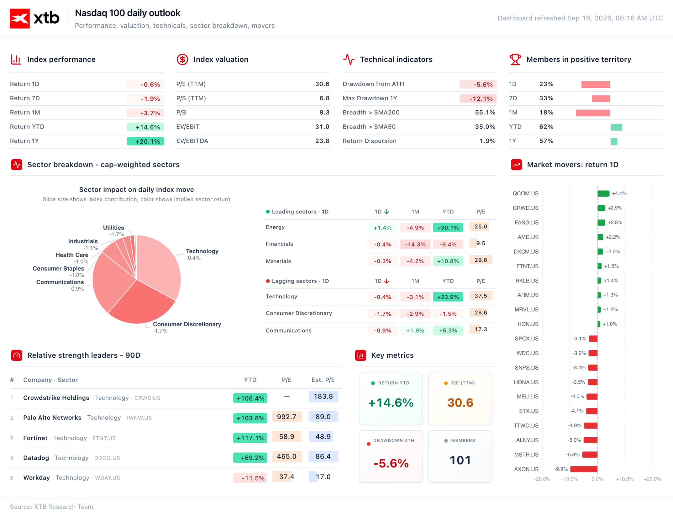The height and width of the screenshot is (515, 673).
Task: Click the Return 1M value -3.7%
Action: tap(145, 113)
